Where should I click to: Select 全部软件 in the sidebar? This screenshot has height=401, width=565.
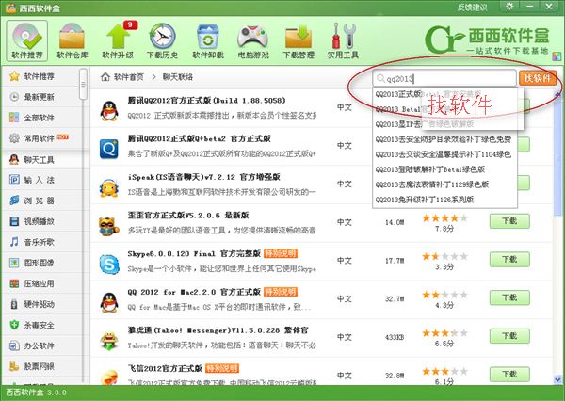[x=39, y=118]
